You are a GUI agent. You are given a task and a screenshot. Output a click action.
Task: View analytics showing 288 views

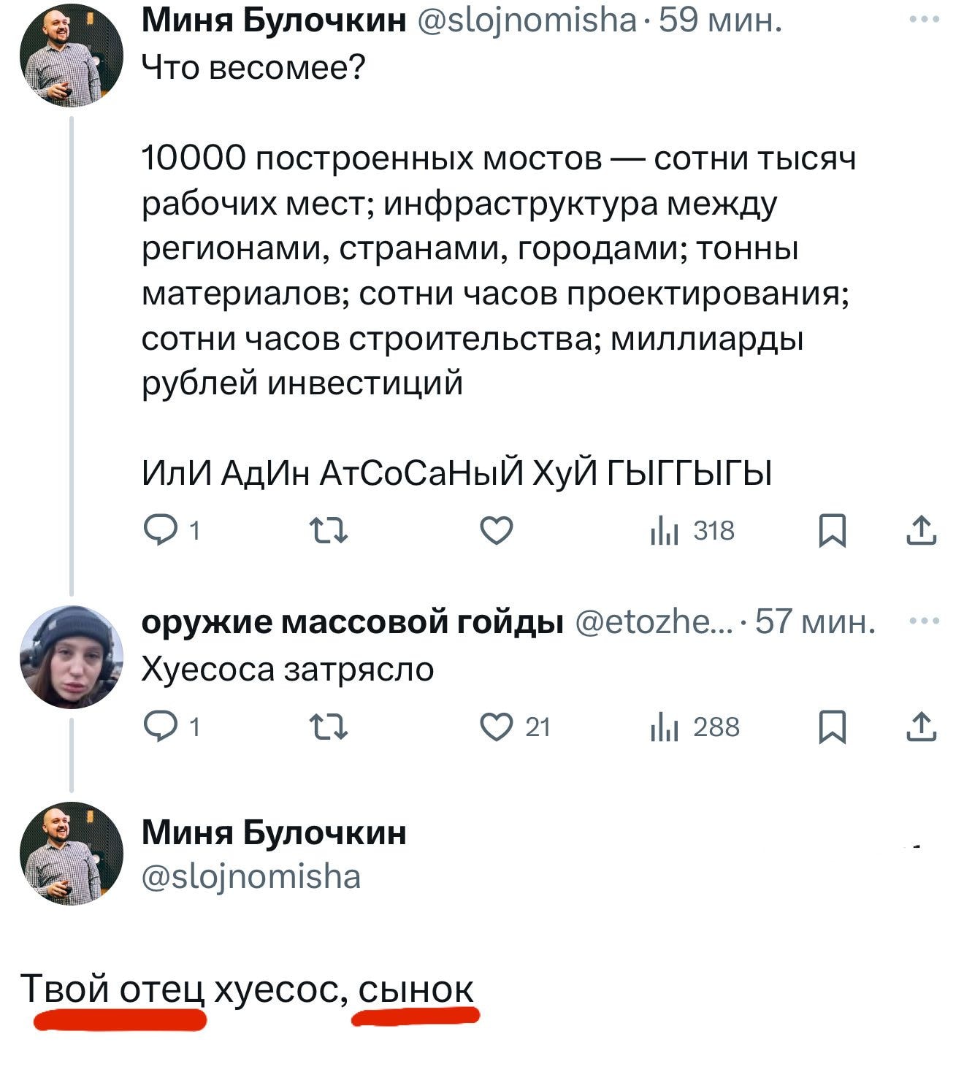(x=694, y=727)
